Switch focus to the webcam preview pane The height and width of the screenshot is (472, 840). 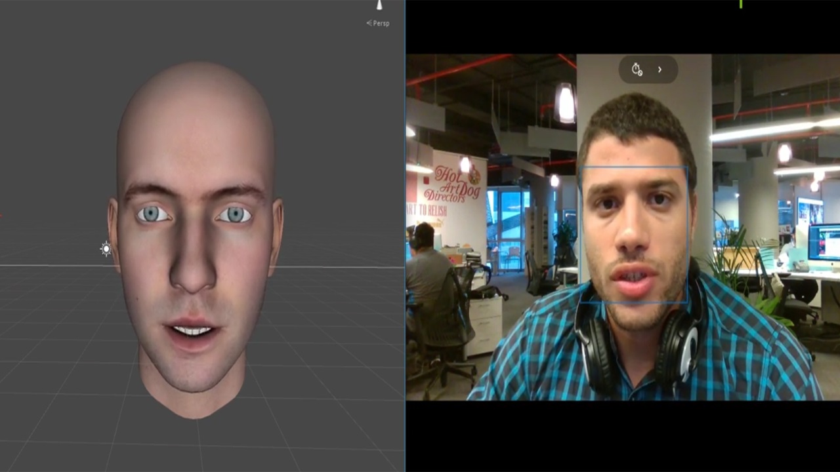(622, 229)
